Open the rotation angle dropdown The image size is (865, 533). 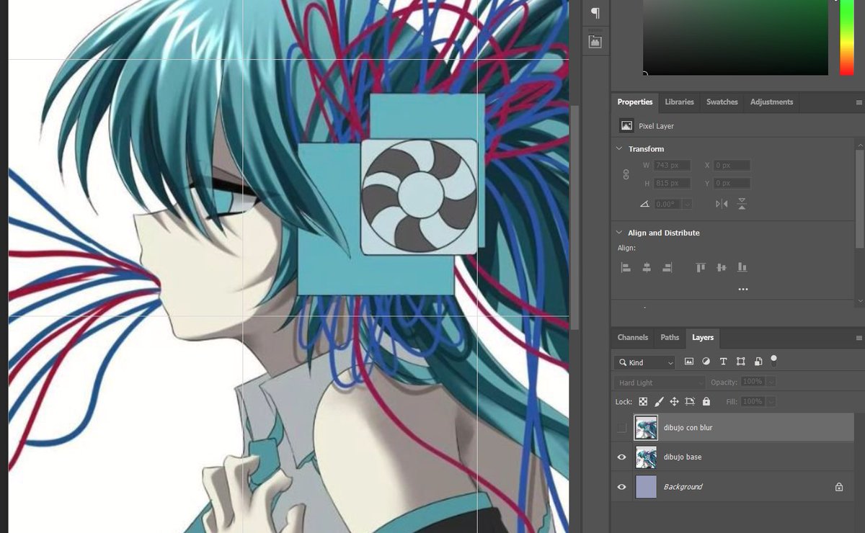(688, 205)
